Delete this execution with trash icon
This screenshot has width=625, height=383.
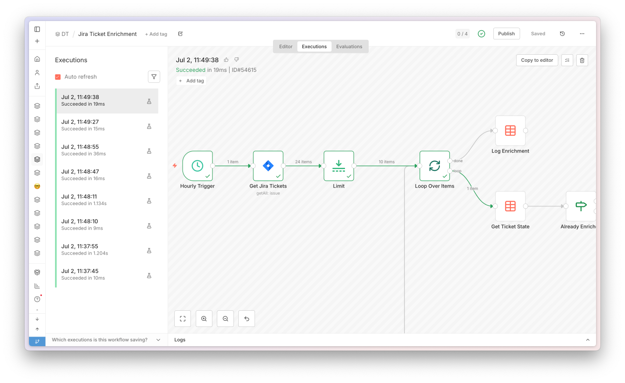(x=582, y=60)
